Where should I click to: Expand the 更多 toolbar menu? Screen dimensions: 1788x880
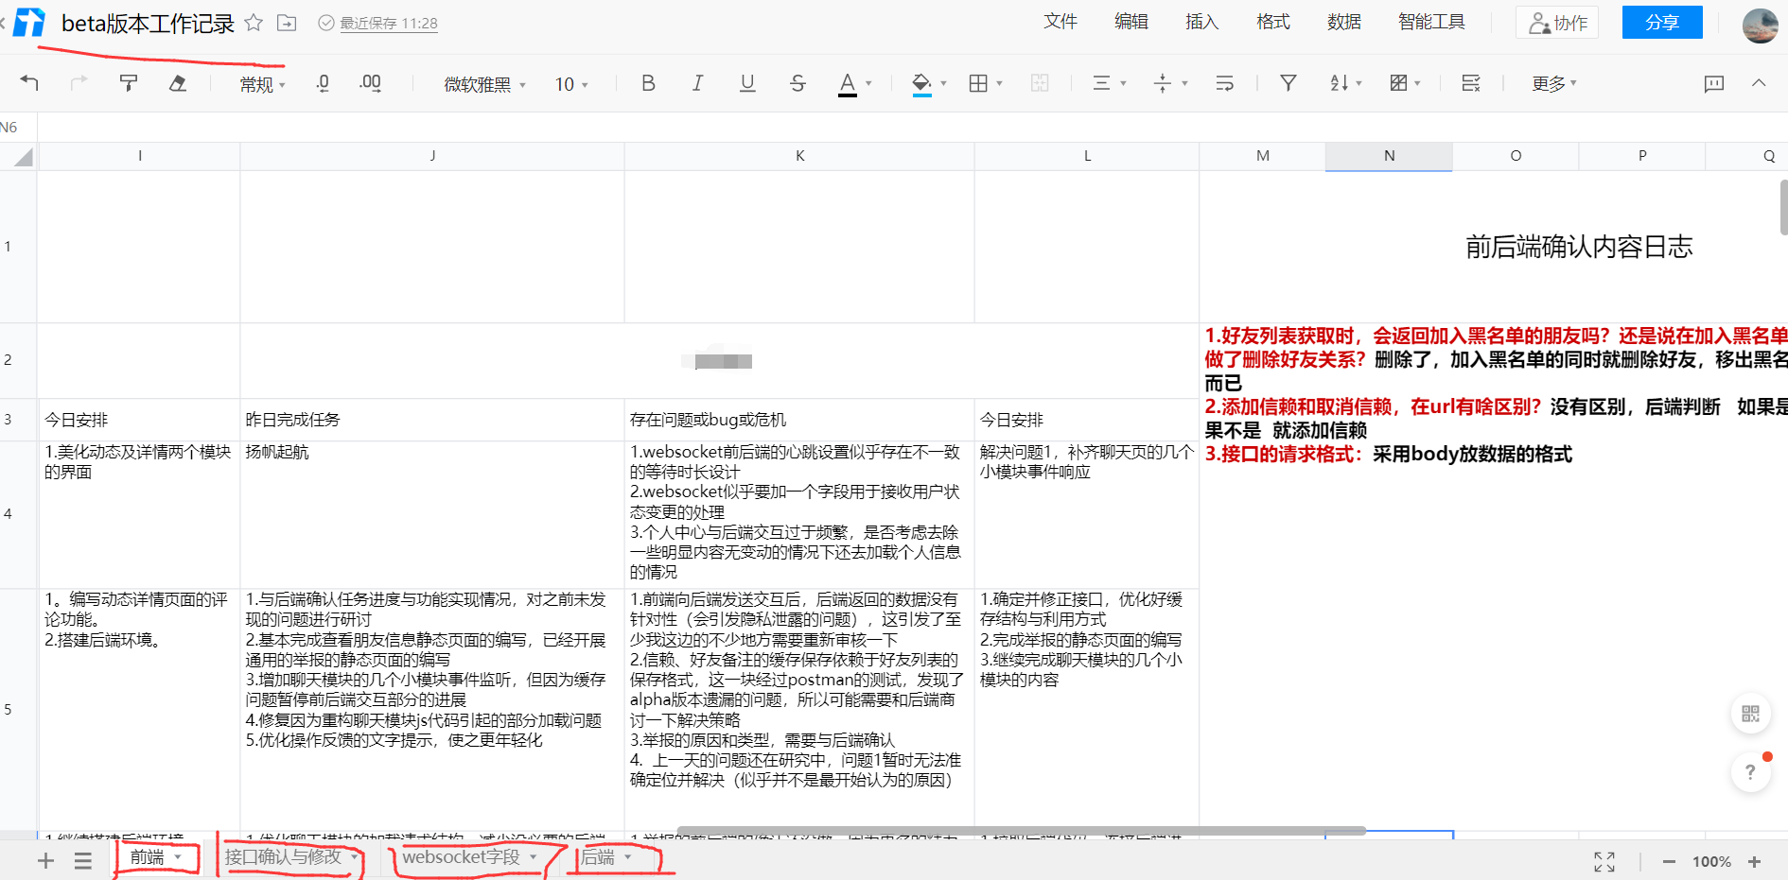[1554, 83]
